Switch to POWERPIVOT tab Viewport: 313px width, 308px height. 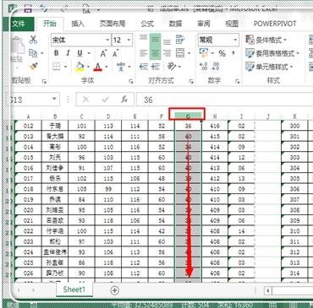click(x=275, y=24)
